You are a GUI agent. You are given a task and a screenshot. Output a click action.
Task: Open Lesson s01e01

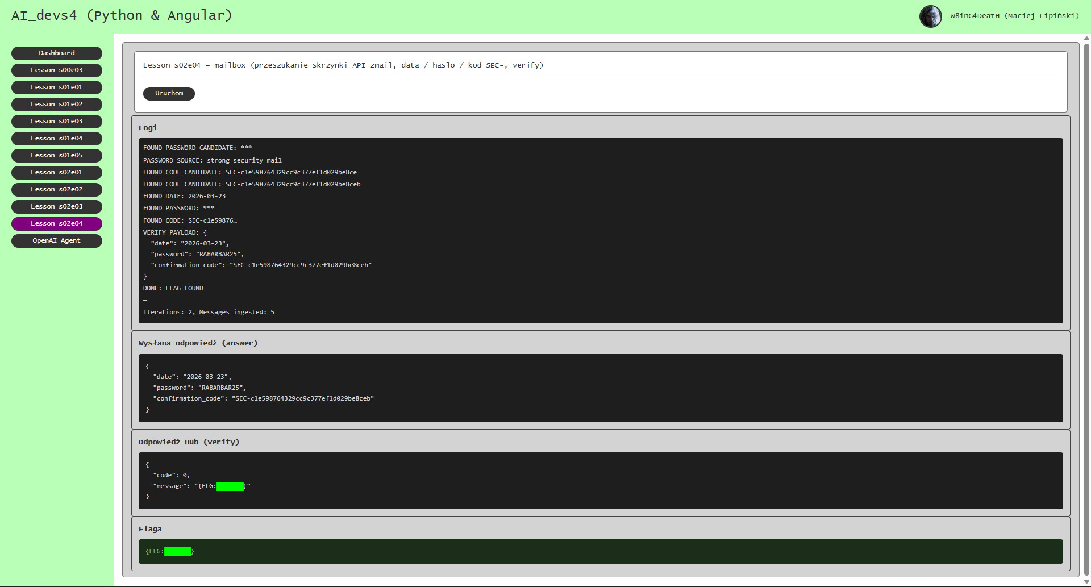point(57,87)
